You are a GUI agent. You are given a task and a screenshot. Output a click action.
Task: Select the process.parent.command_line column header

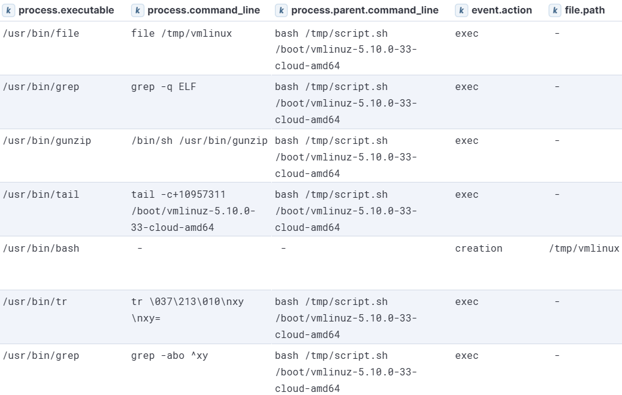coord(364,10)
